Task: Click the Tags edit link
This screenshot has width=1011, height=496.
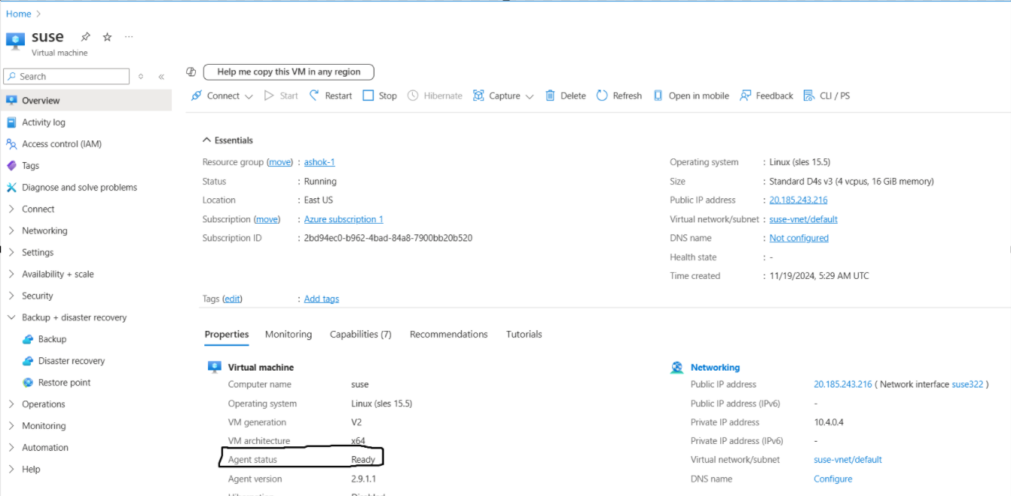Action: pos(232,299)
